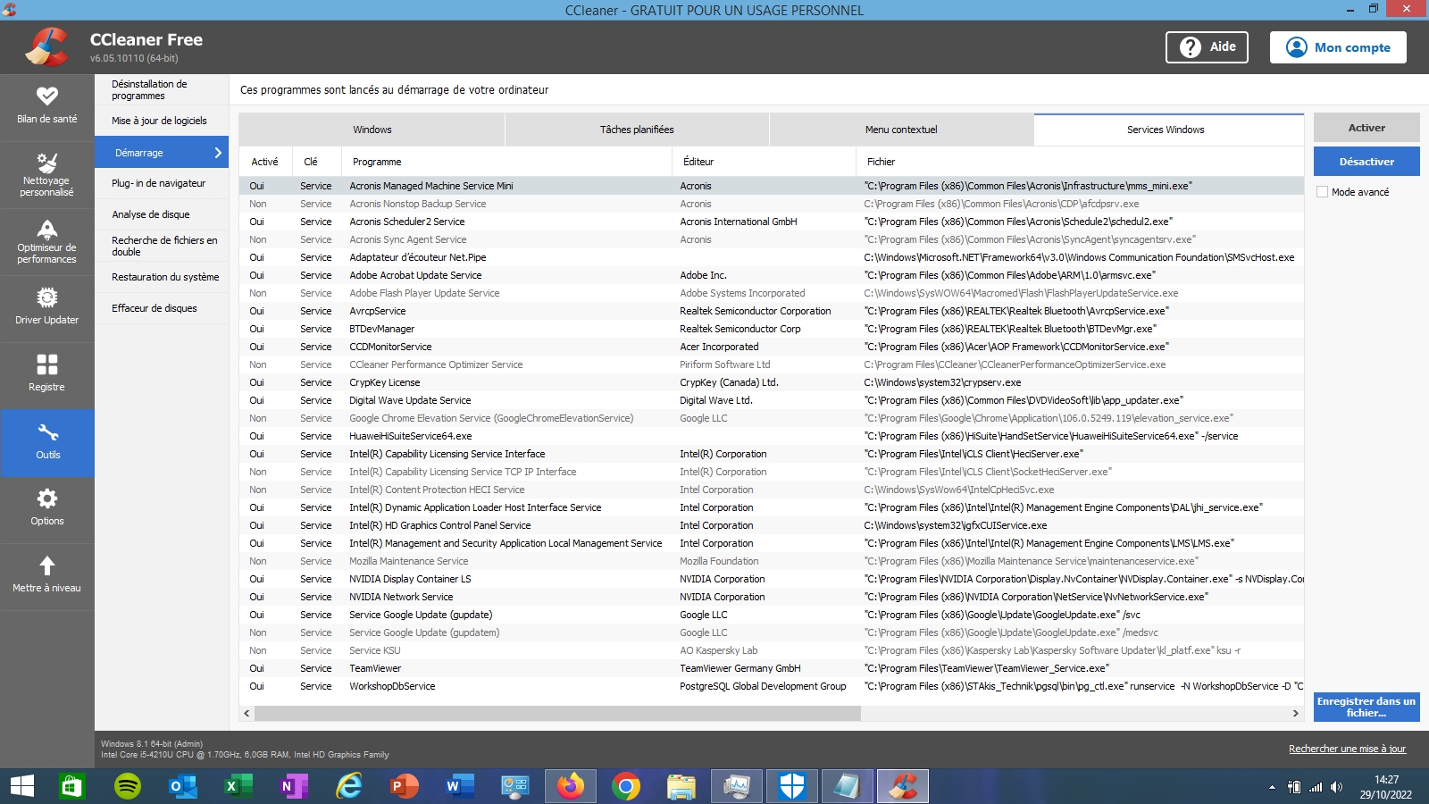This screenshot has height=804, width=1429.
Task: Open Outlook from taskbar
Action: click(182, 786)
